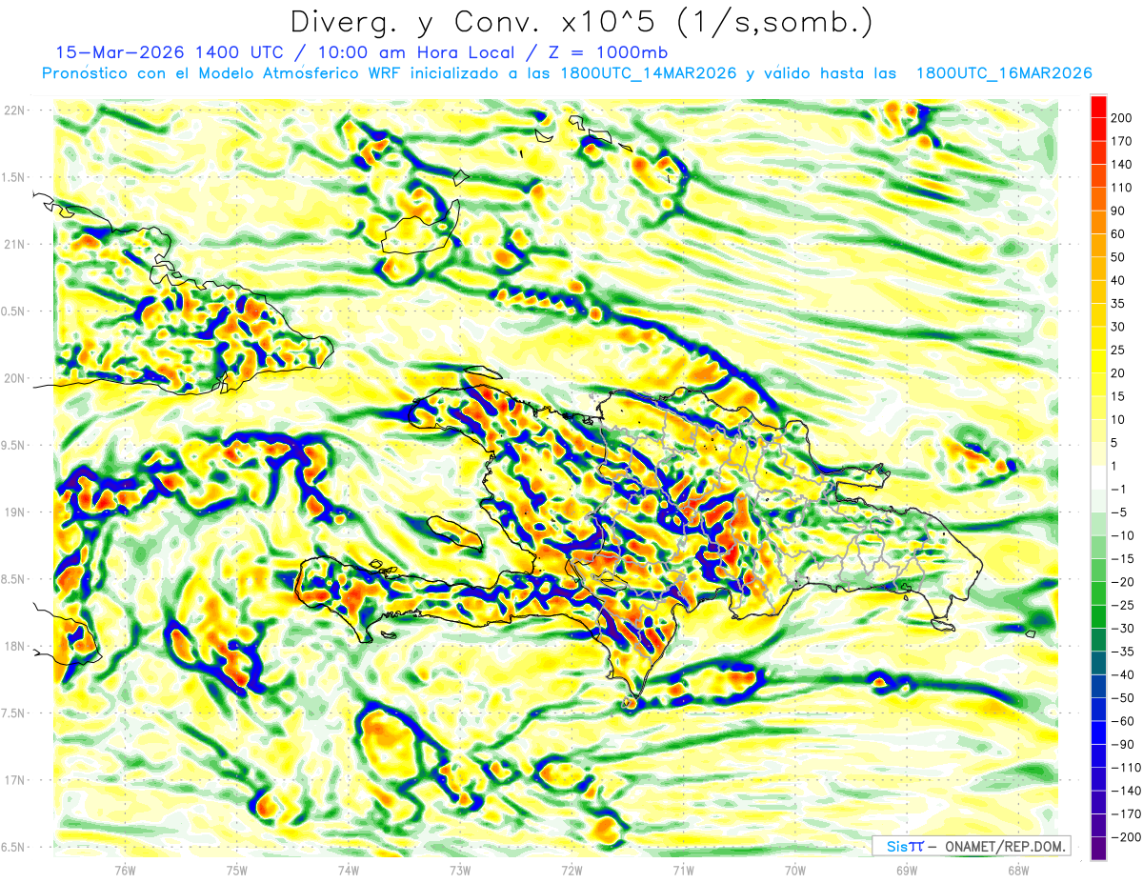Screen dimensions: 1143x883
Task: Click the 22N latitude label
Action: pyautogui.click(x=14, y=110)
